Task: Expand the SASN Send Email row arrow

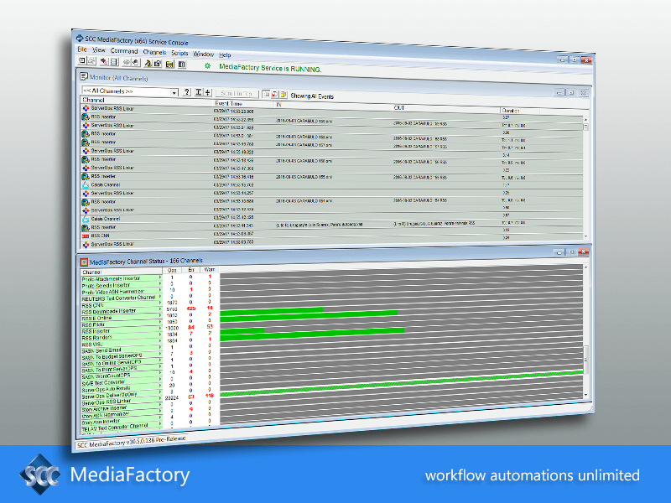Action: click(160, 347)
